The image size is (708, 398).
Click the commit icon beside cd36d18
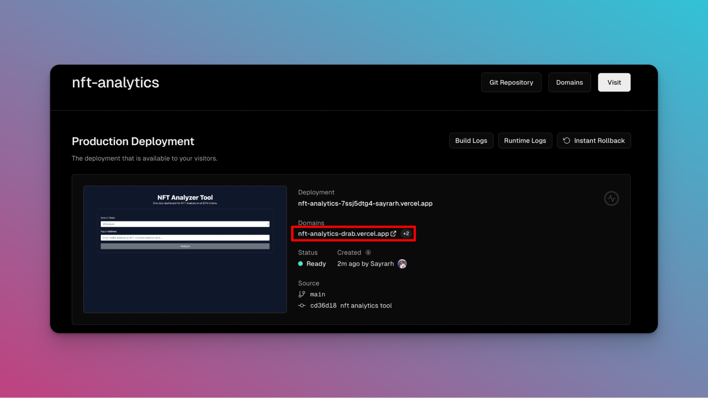[x=302, y=306]
